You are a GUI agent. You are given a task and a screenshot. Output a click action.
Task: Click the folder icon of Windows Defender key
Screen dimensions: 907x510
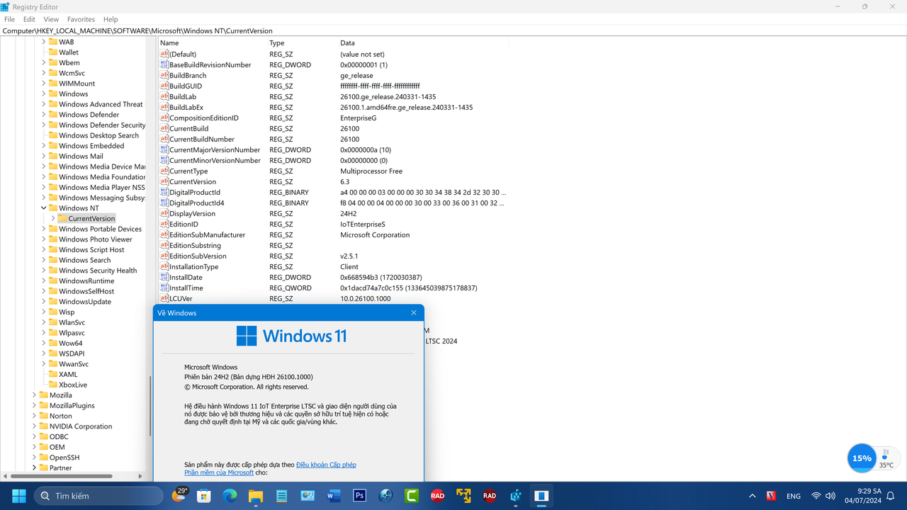pyautogui.click(x=53, y=115)
